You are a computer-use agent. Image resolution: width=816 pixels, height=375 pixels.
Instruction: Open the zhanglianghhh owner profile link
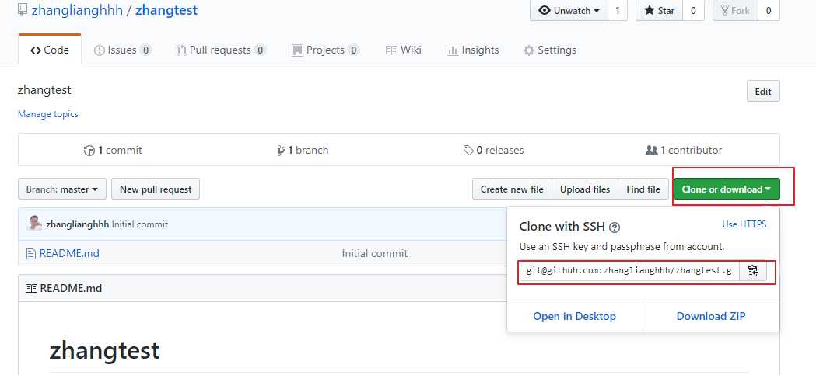point(77,10)
